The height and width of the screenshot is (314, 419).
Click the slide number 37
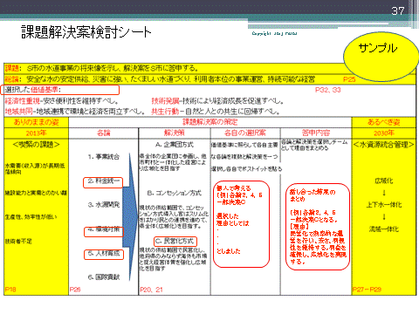point(398,11)
